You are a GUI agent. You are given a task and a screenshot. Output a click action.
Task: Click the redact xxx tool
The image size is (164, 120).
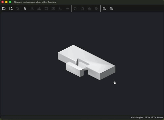tap(67, 9)
